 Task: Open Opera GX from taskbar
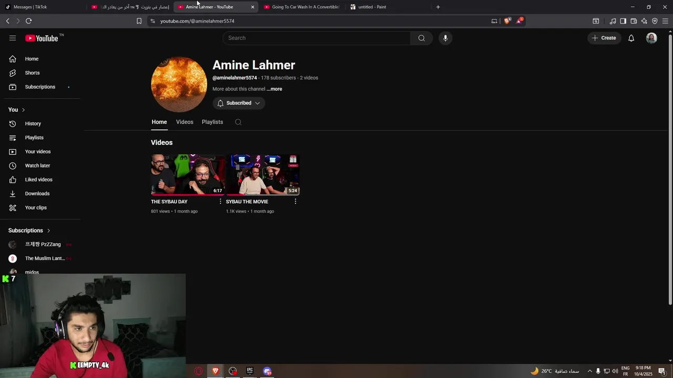click(198, 371)
